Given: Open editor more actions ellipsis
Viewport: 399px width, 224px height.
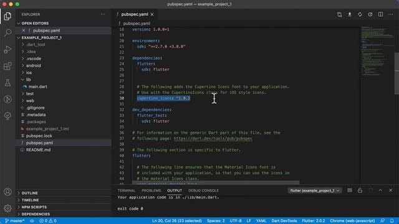Looking at the screenshot, I should 391,14.
